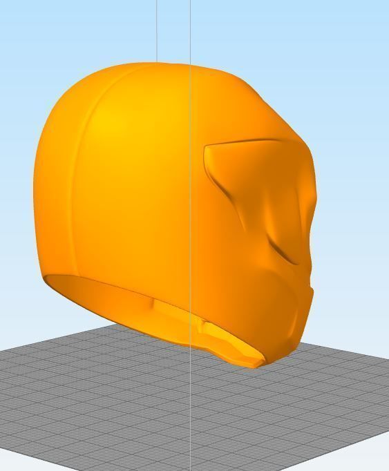Image resolution: width=389 pixels, height=471 pixels.
Task: Select the orange helmet 3D model
Action: pos(175,215)
